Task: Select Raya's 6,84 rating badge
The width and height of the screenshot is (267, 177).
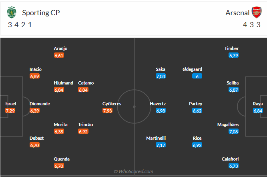Action: point(258,111)
